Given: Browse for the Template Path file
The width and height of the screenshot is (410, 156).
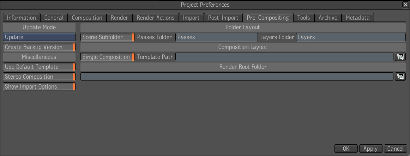Looking at the screenshot, I should pos(400,57).
